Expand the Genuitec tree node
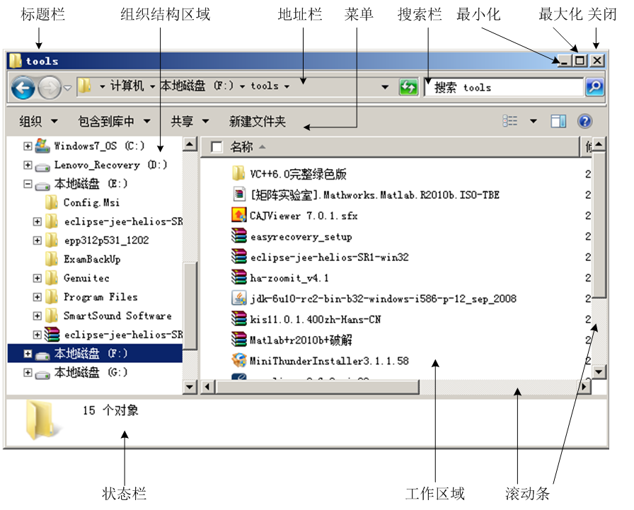 (x=37, y=278)
